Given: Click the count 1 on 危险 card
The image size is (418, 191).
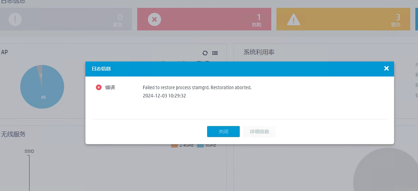Looking at the screenshot, I should pos(259,17).
